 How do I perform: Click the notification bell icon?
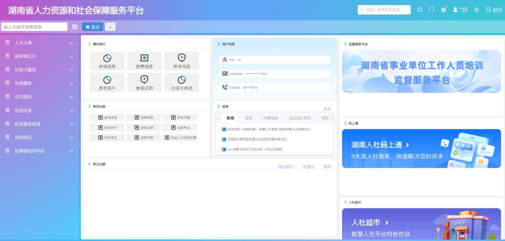(x=420, y=10)
